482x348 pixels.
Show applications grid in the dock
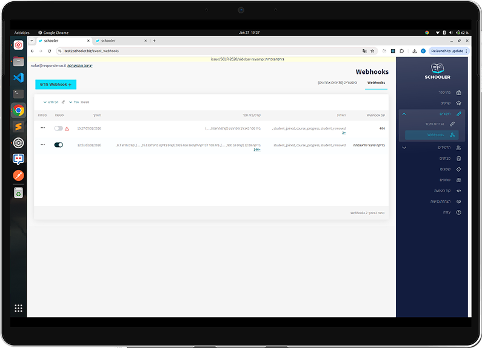18,308
